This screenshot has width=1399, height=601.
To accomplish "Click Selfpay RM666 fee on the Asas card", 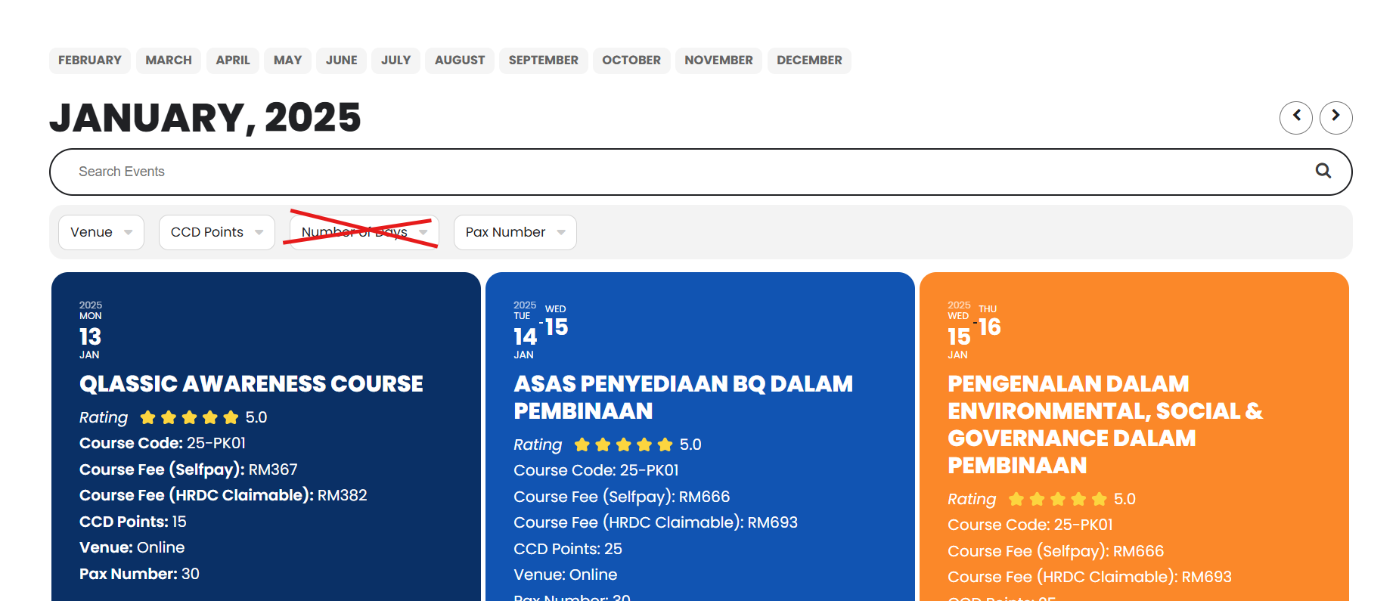I will [x=622, y=497].
